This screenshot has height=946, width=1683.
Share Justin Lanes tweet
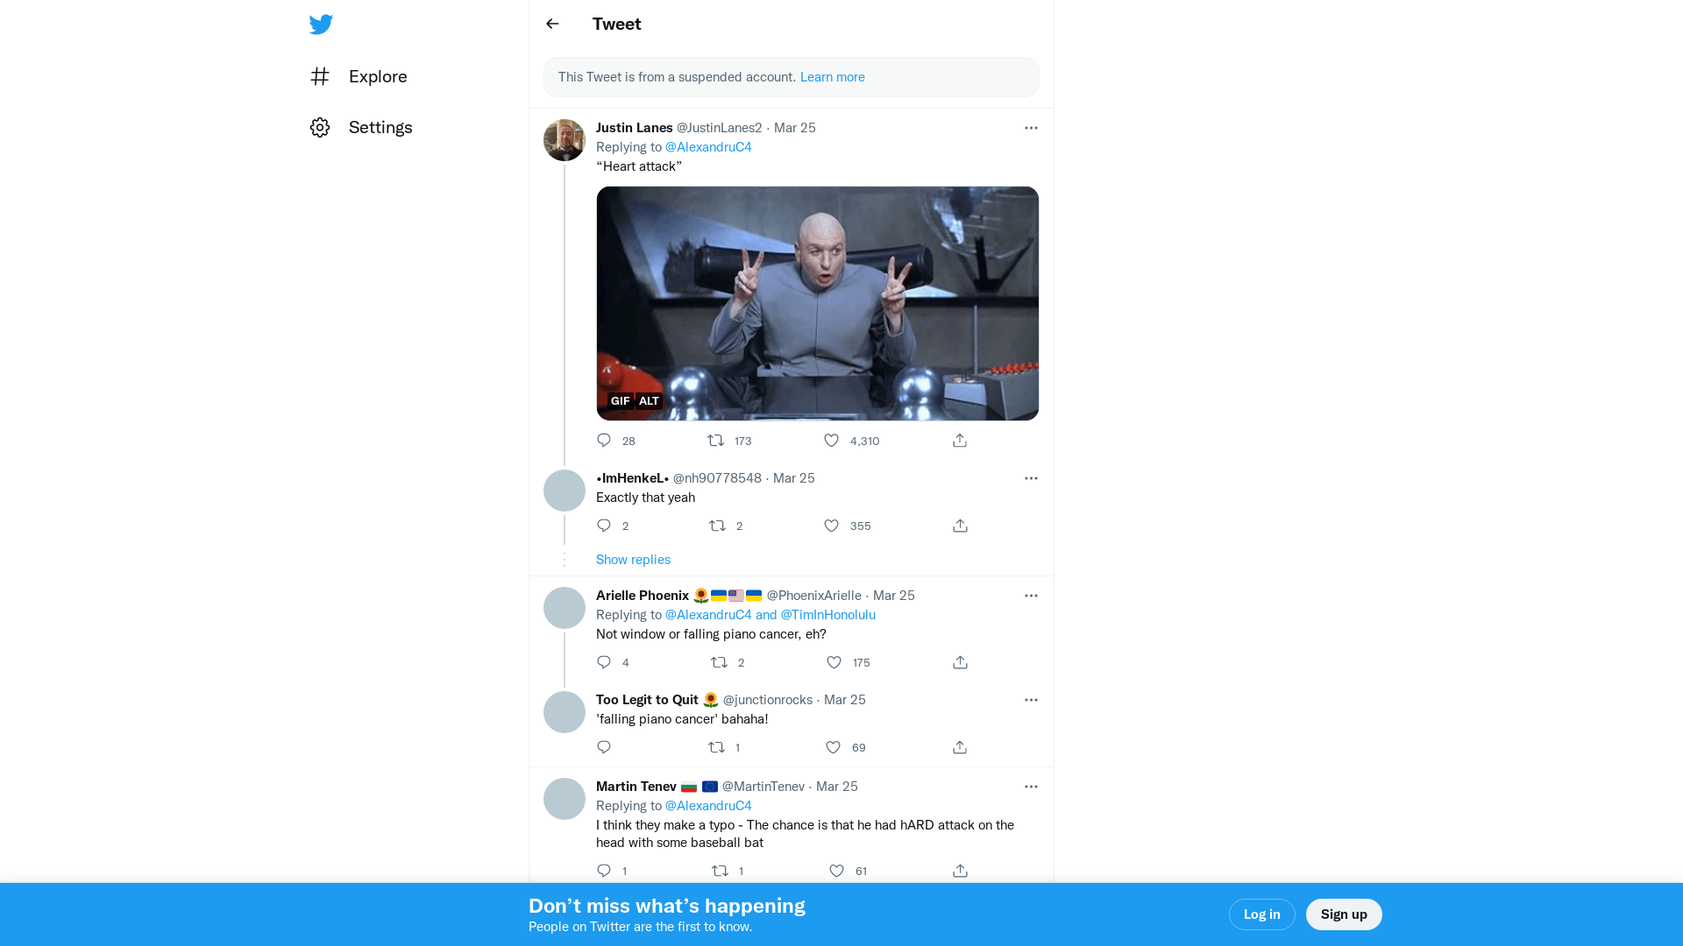click(x=960, y=440)
